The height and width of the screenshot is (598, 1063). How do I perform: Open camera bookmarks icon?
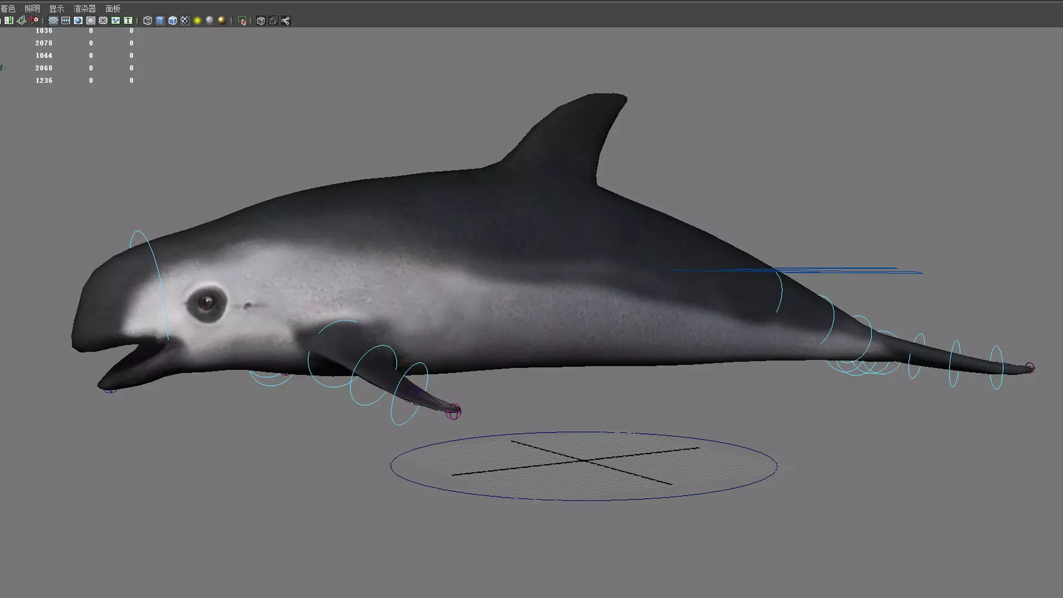coord(9,20)
